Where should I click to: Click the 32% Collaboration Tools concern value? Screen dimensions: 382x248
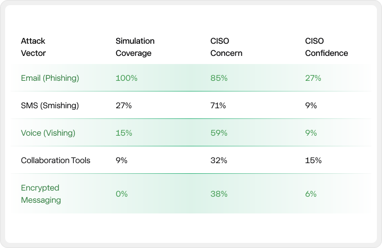pos(219,161)
